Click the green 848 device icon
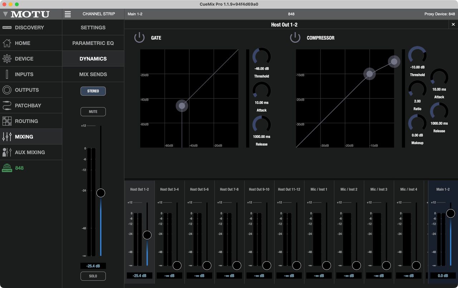This screenshot has width=458, height=288. coord(7,168)
